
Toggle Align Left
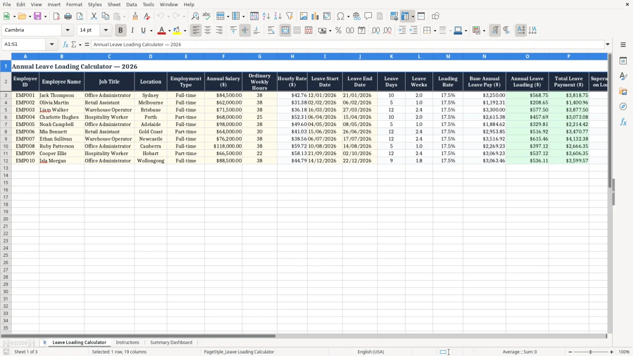point(196,31)
